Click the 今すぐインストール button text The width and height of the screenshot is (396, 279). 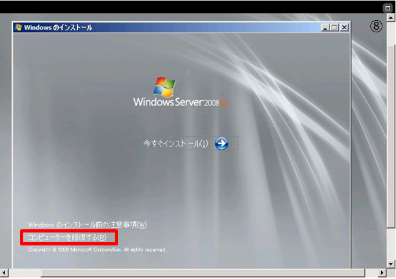(175, 144)
